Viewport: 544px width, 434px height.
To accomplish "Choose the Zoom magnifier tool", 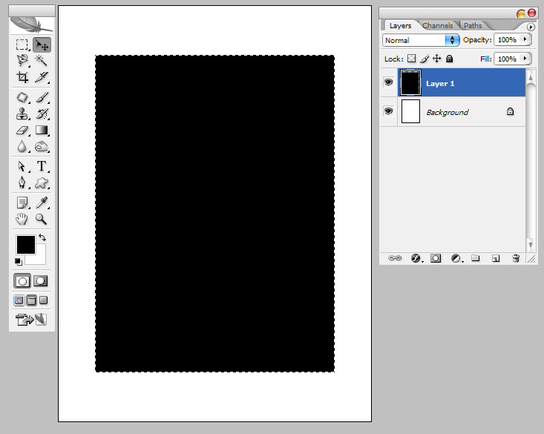I will point(42,219).
